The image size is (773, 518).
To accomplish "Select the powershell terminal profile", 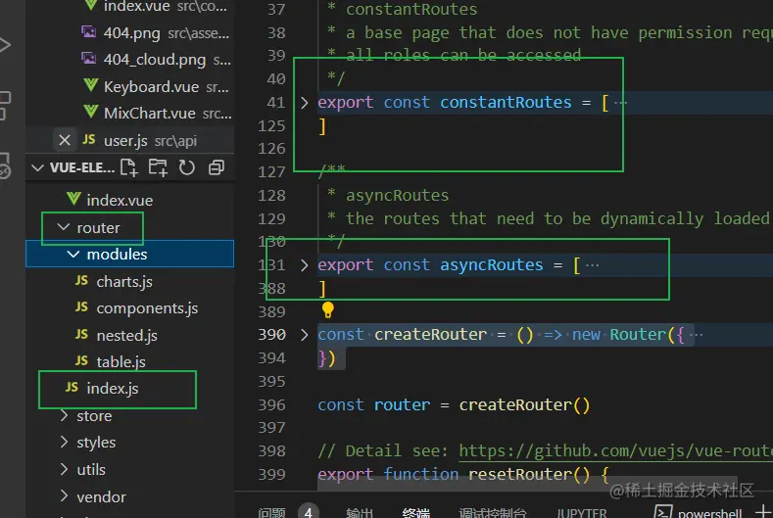I will [699, 512].
